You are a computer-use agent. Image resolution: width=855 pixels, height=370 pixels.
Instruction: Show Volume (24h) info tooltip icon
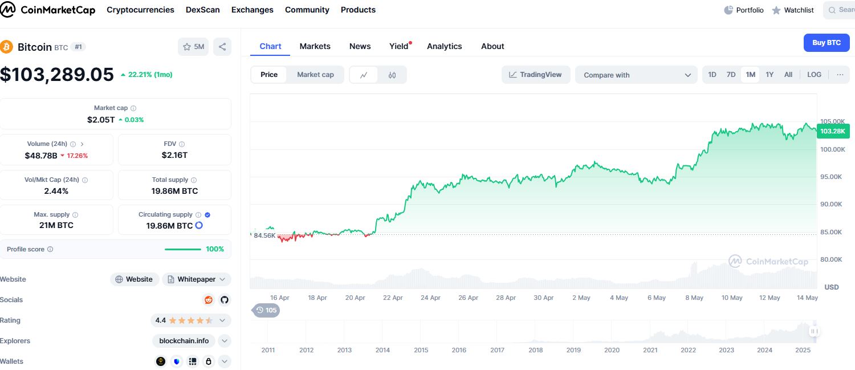73,144
